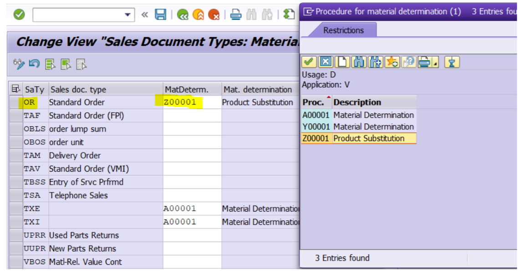Confirm selection with popup green checkmark
Viewport: 520px width, 271px height.
tap(309, 62)
